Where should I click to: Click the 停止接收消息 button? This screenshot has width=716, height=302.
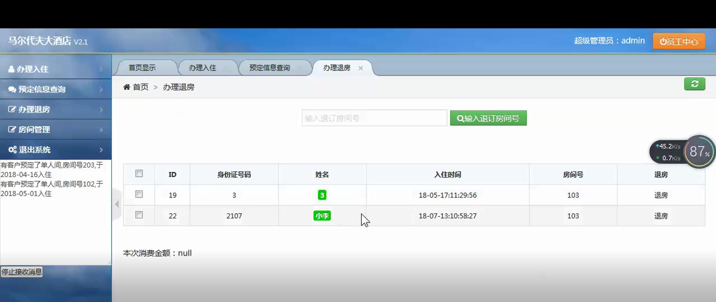point(22,272)
